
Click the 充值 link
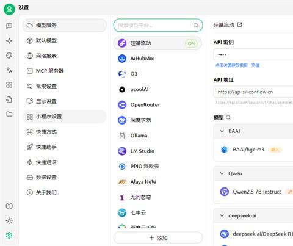255,65
